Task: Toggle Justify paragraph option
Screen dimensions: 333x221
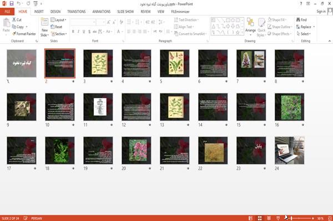Action: [x=145, y=32]
